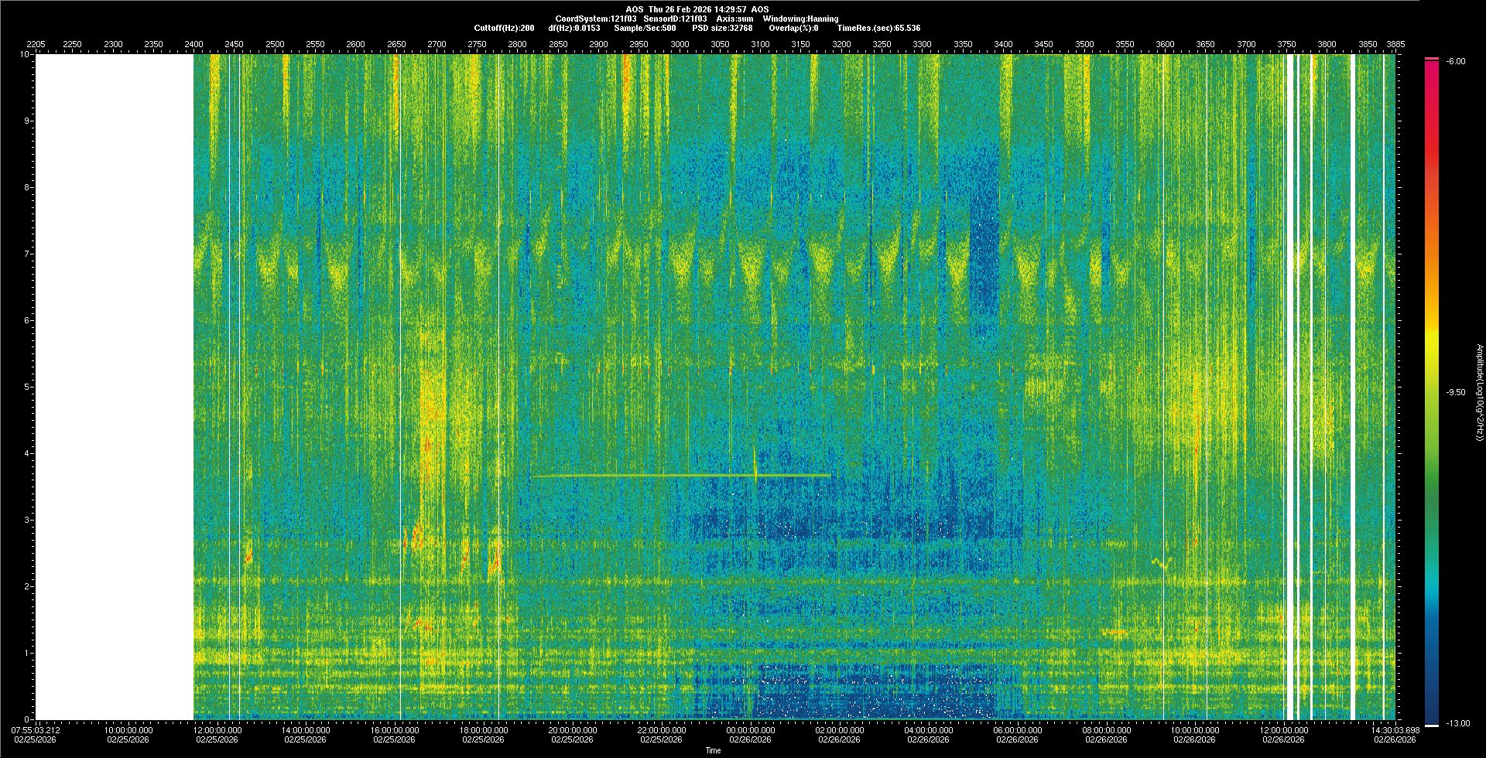1486x758 pixels.
Task: Click the title "AOS Thu 26 Feb 2026 14:29:57"
Action: 687,9
